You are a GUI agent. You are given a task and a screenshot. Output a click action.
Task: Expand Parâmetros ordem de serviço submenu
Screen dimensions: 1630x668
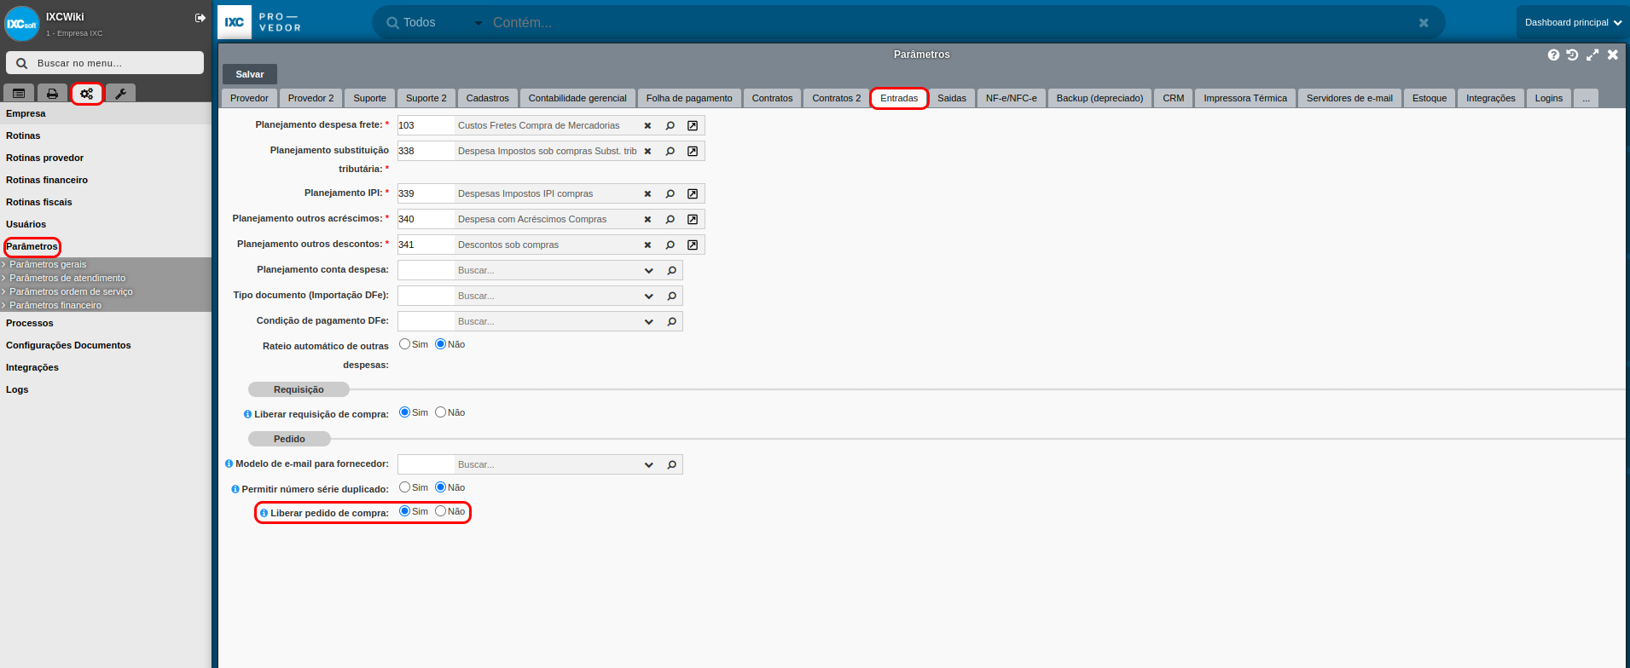click(x=71, y=291)
